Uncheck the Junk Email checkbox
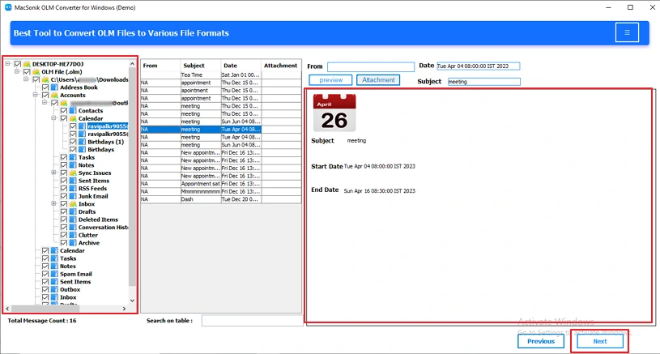 point(63,196)
